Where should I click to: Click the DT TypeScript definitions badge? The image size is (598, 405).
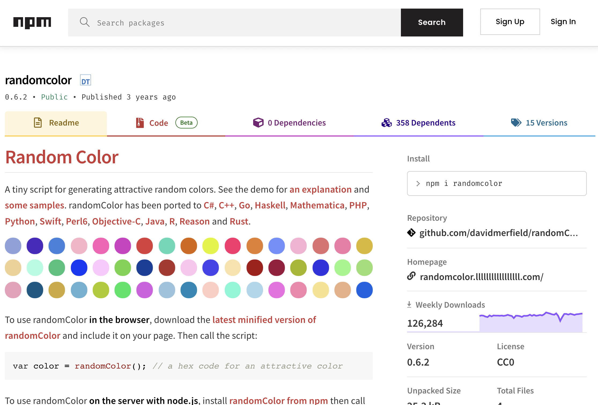click(86, 80)
